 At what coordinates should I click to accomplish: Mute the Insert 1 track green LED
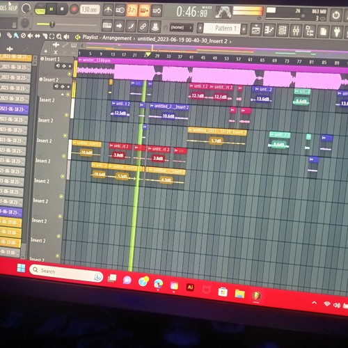tap(69, 74)
